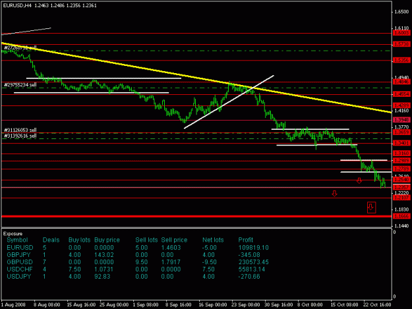Click the 1.2540 red price label
Image resolution: width=412 pixels, height=309 pixels.
coord(401,180)
